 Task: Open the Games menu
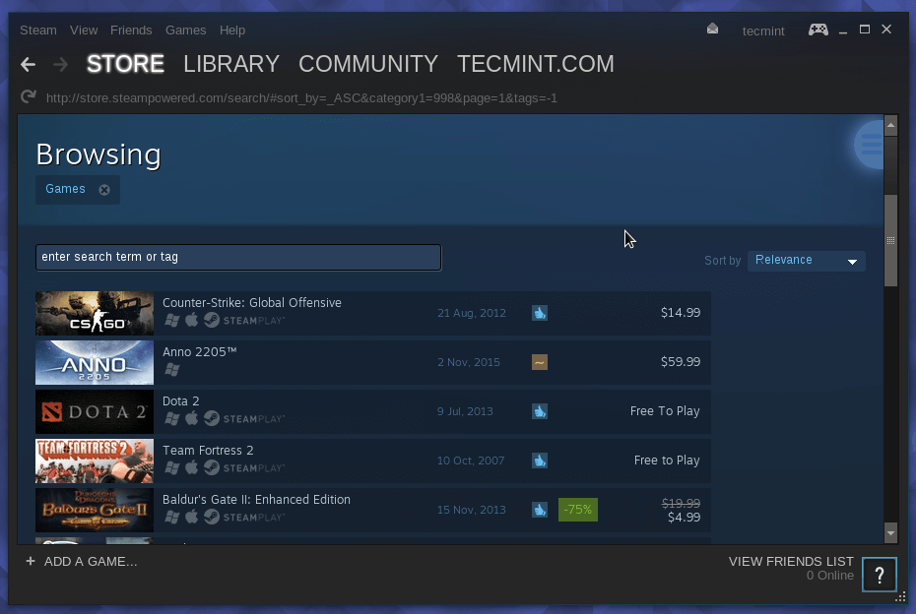pos(185,31)
